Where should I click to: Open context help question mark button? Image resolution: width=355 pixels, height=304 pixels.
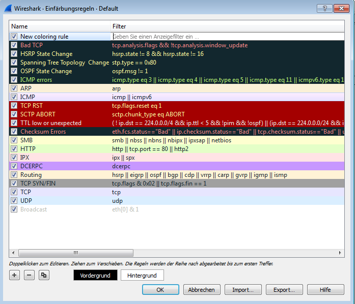click(324, 9)
